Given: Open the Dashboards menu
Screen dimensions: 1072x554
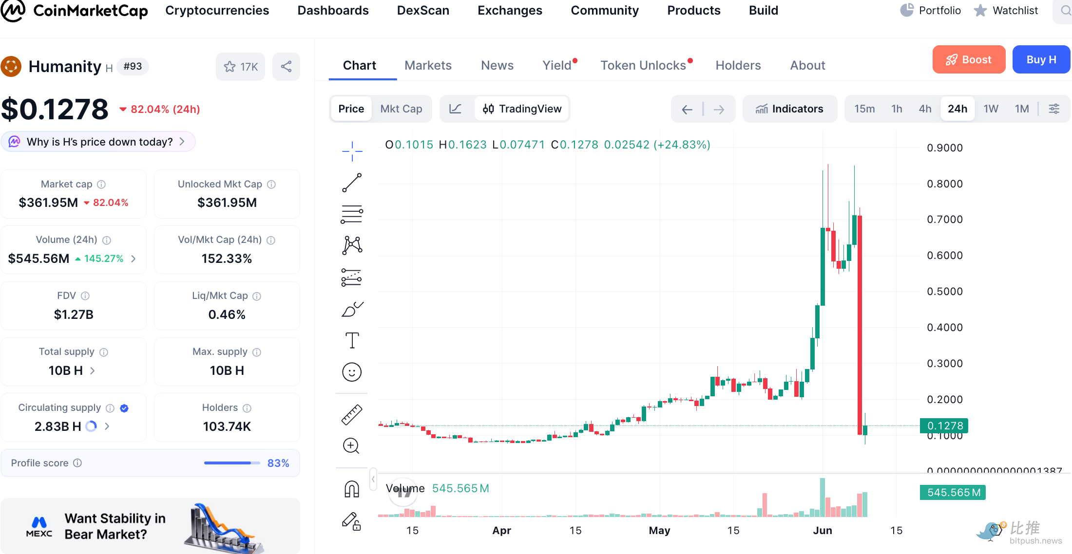Looking at the screenshot, I should click(333, 10).
